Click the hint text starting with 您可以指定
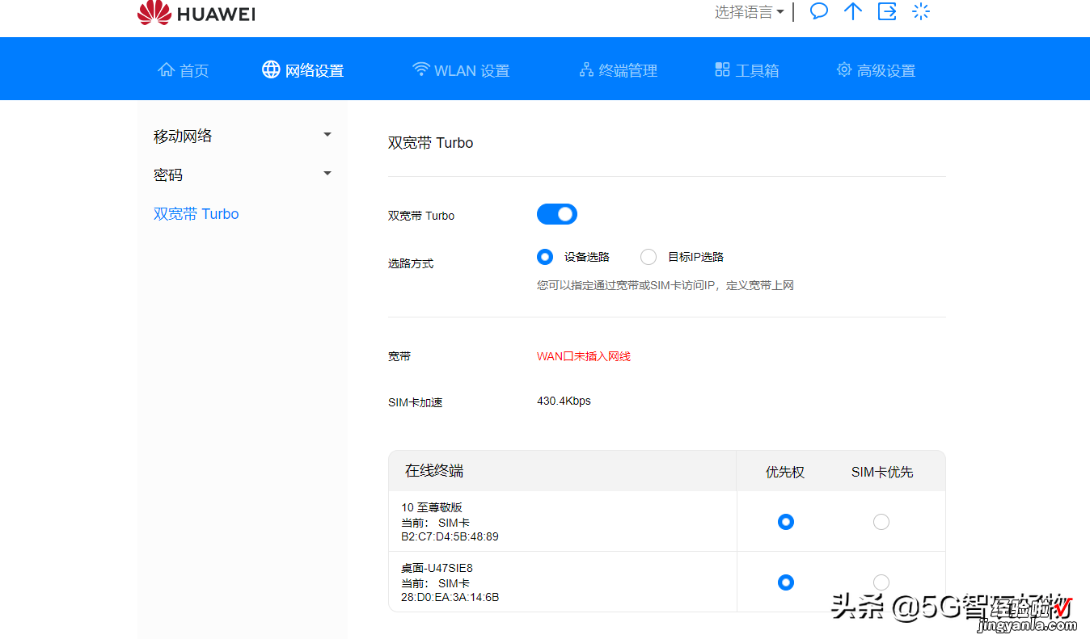Image resolution: width=1090 pixels, height=639 pixels. pos(665,285)
